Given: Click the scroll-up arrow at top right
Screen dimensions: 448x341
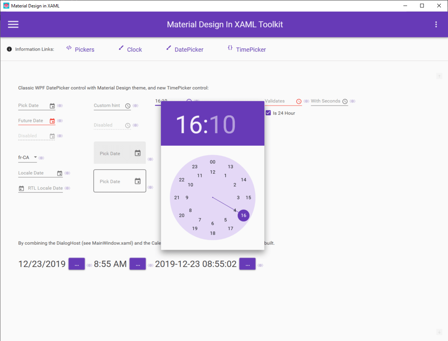Looking at the screenshot, I should click(439, 76).
